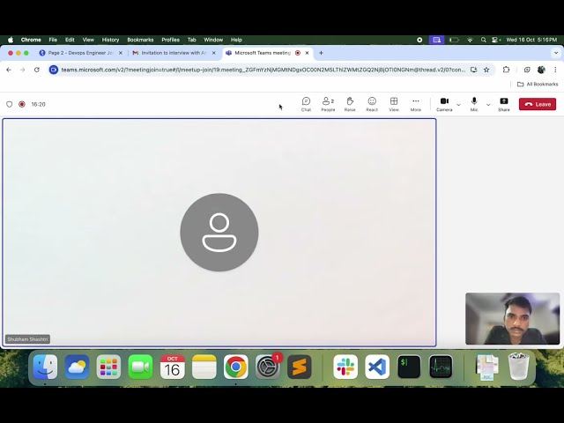
Task: Mute the Mic in the meeting
Action: pyautogui.click(x=474, y=104)
